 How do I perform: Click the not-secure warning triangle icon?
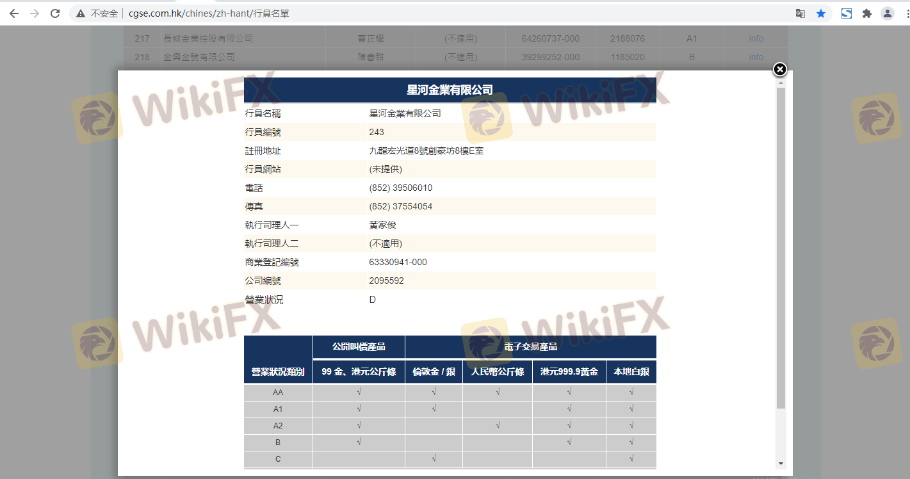tap(81, 13)
